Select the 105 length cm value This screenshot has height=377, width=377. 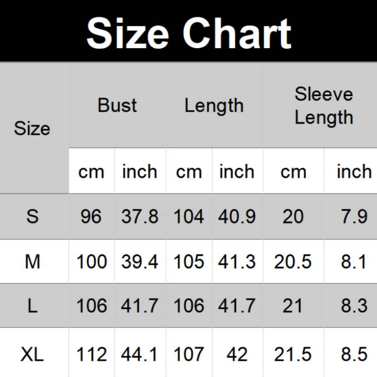(189, 261)
